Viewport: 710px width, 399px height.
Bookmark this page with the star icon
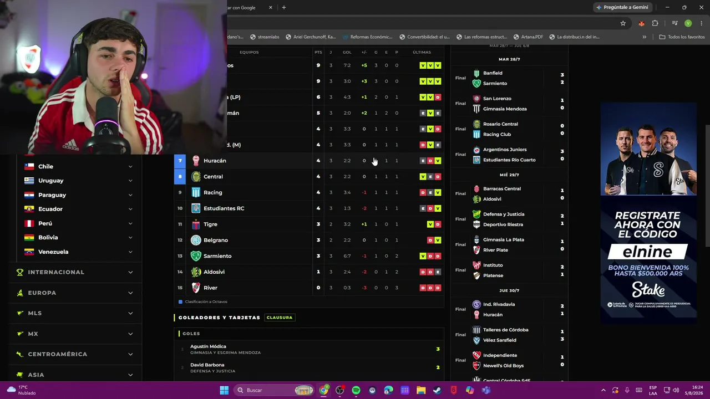pyautogui.click(x=623, y=23)
